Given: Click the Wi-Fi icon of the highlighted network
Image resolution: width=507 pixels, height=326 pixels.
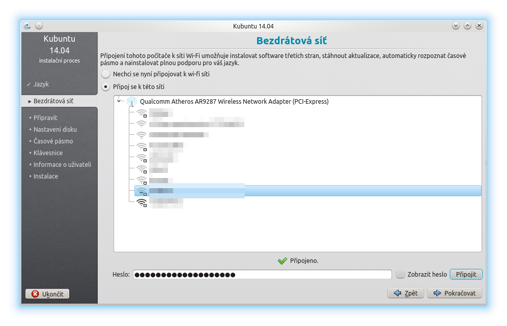Looking at the screenshot, I should pos(142,191).
